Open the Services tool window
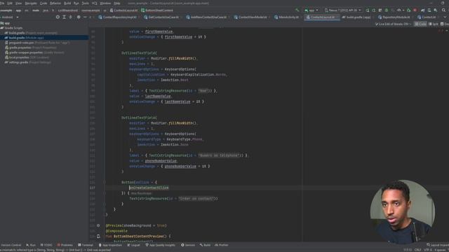Screen dimensions: 449x252 [x=188, y=245]
